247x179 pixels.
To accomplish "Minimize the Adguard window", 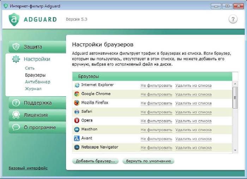I will coord(216,6).
